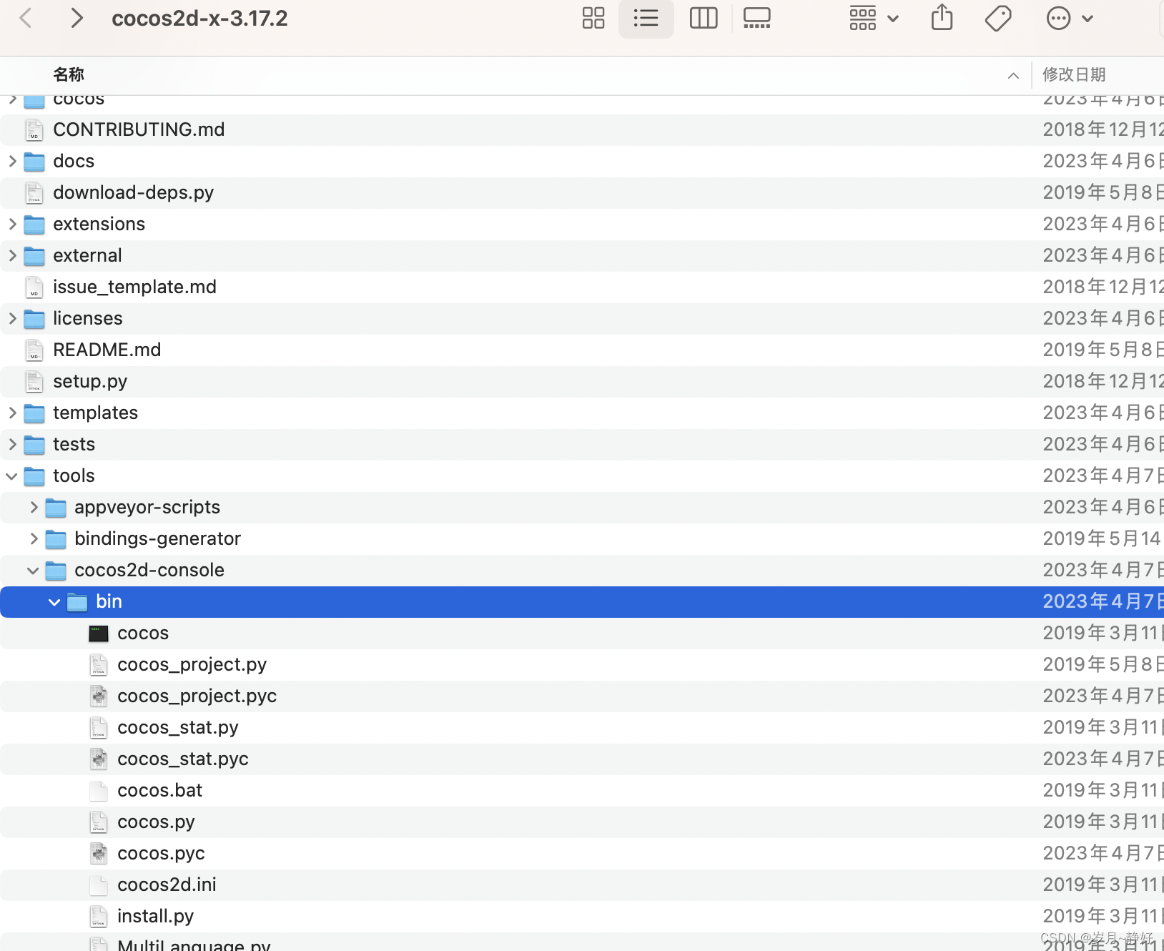
Task: Select the README.md file name
Action: 107,350
